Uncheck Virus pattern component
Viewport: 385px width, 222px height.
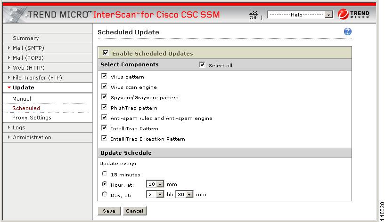point(104,76)
